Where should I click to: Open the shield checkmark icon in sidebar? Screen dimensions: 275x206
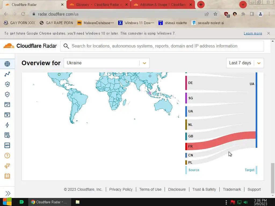click(x=7, y=94)
